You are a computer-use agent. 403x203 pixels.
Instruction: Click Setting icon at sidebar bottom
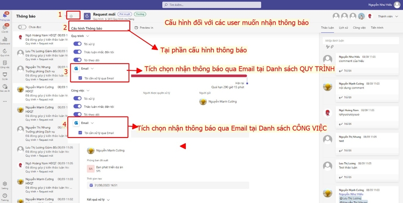point(5,184)
